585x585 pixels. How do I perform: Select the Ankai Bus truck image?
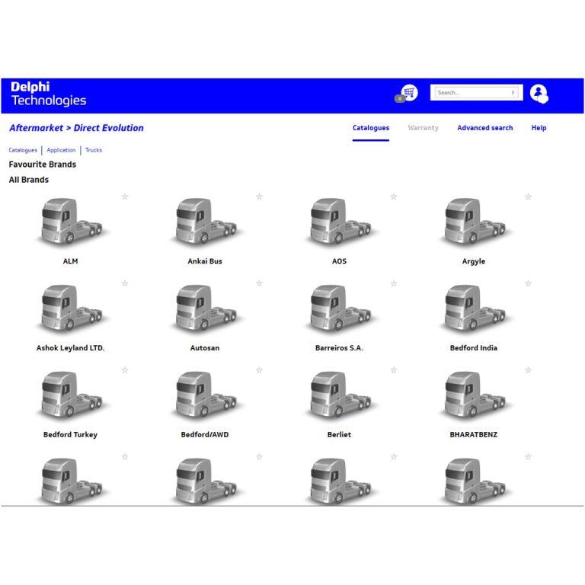coord(206,221)
